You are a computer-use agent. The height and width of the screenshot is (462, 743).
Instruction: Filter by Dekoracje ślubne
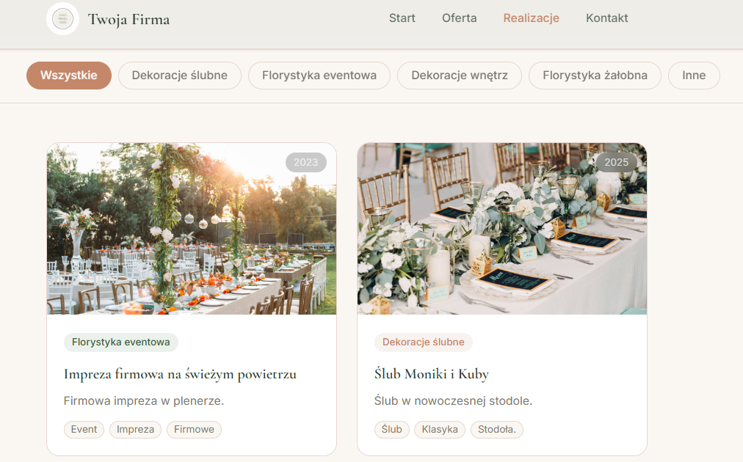point(180,76)
